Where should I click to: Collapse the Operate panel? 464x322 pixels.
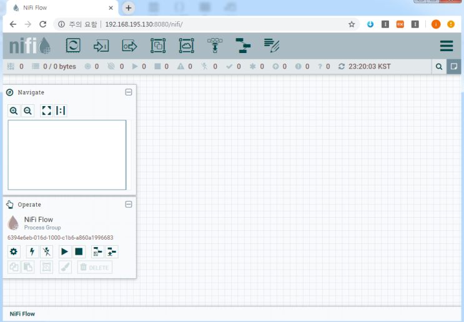pyautogui.click(x=129, y=204)
